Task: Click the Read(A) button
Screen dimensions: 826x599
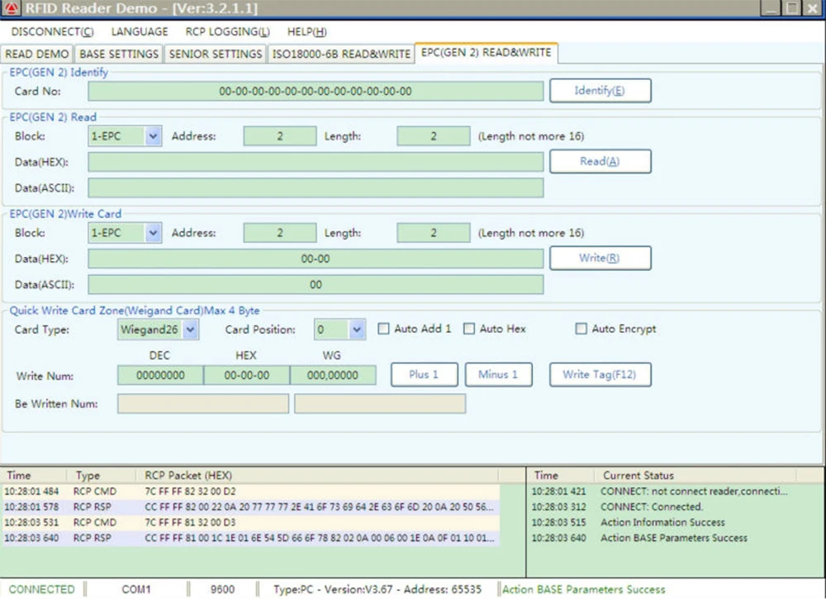Action: (600, 161)
